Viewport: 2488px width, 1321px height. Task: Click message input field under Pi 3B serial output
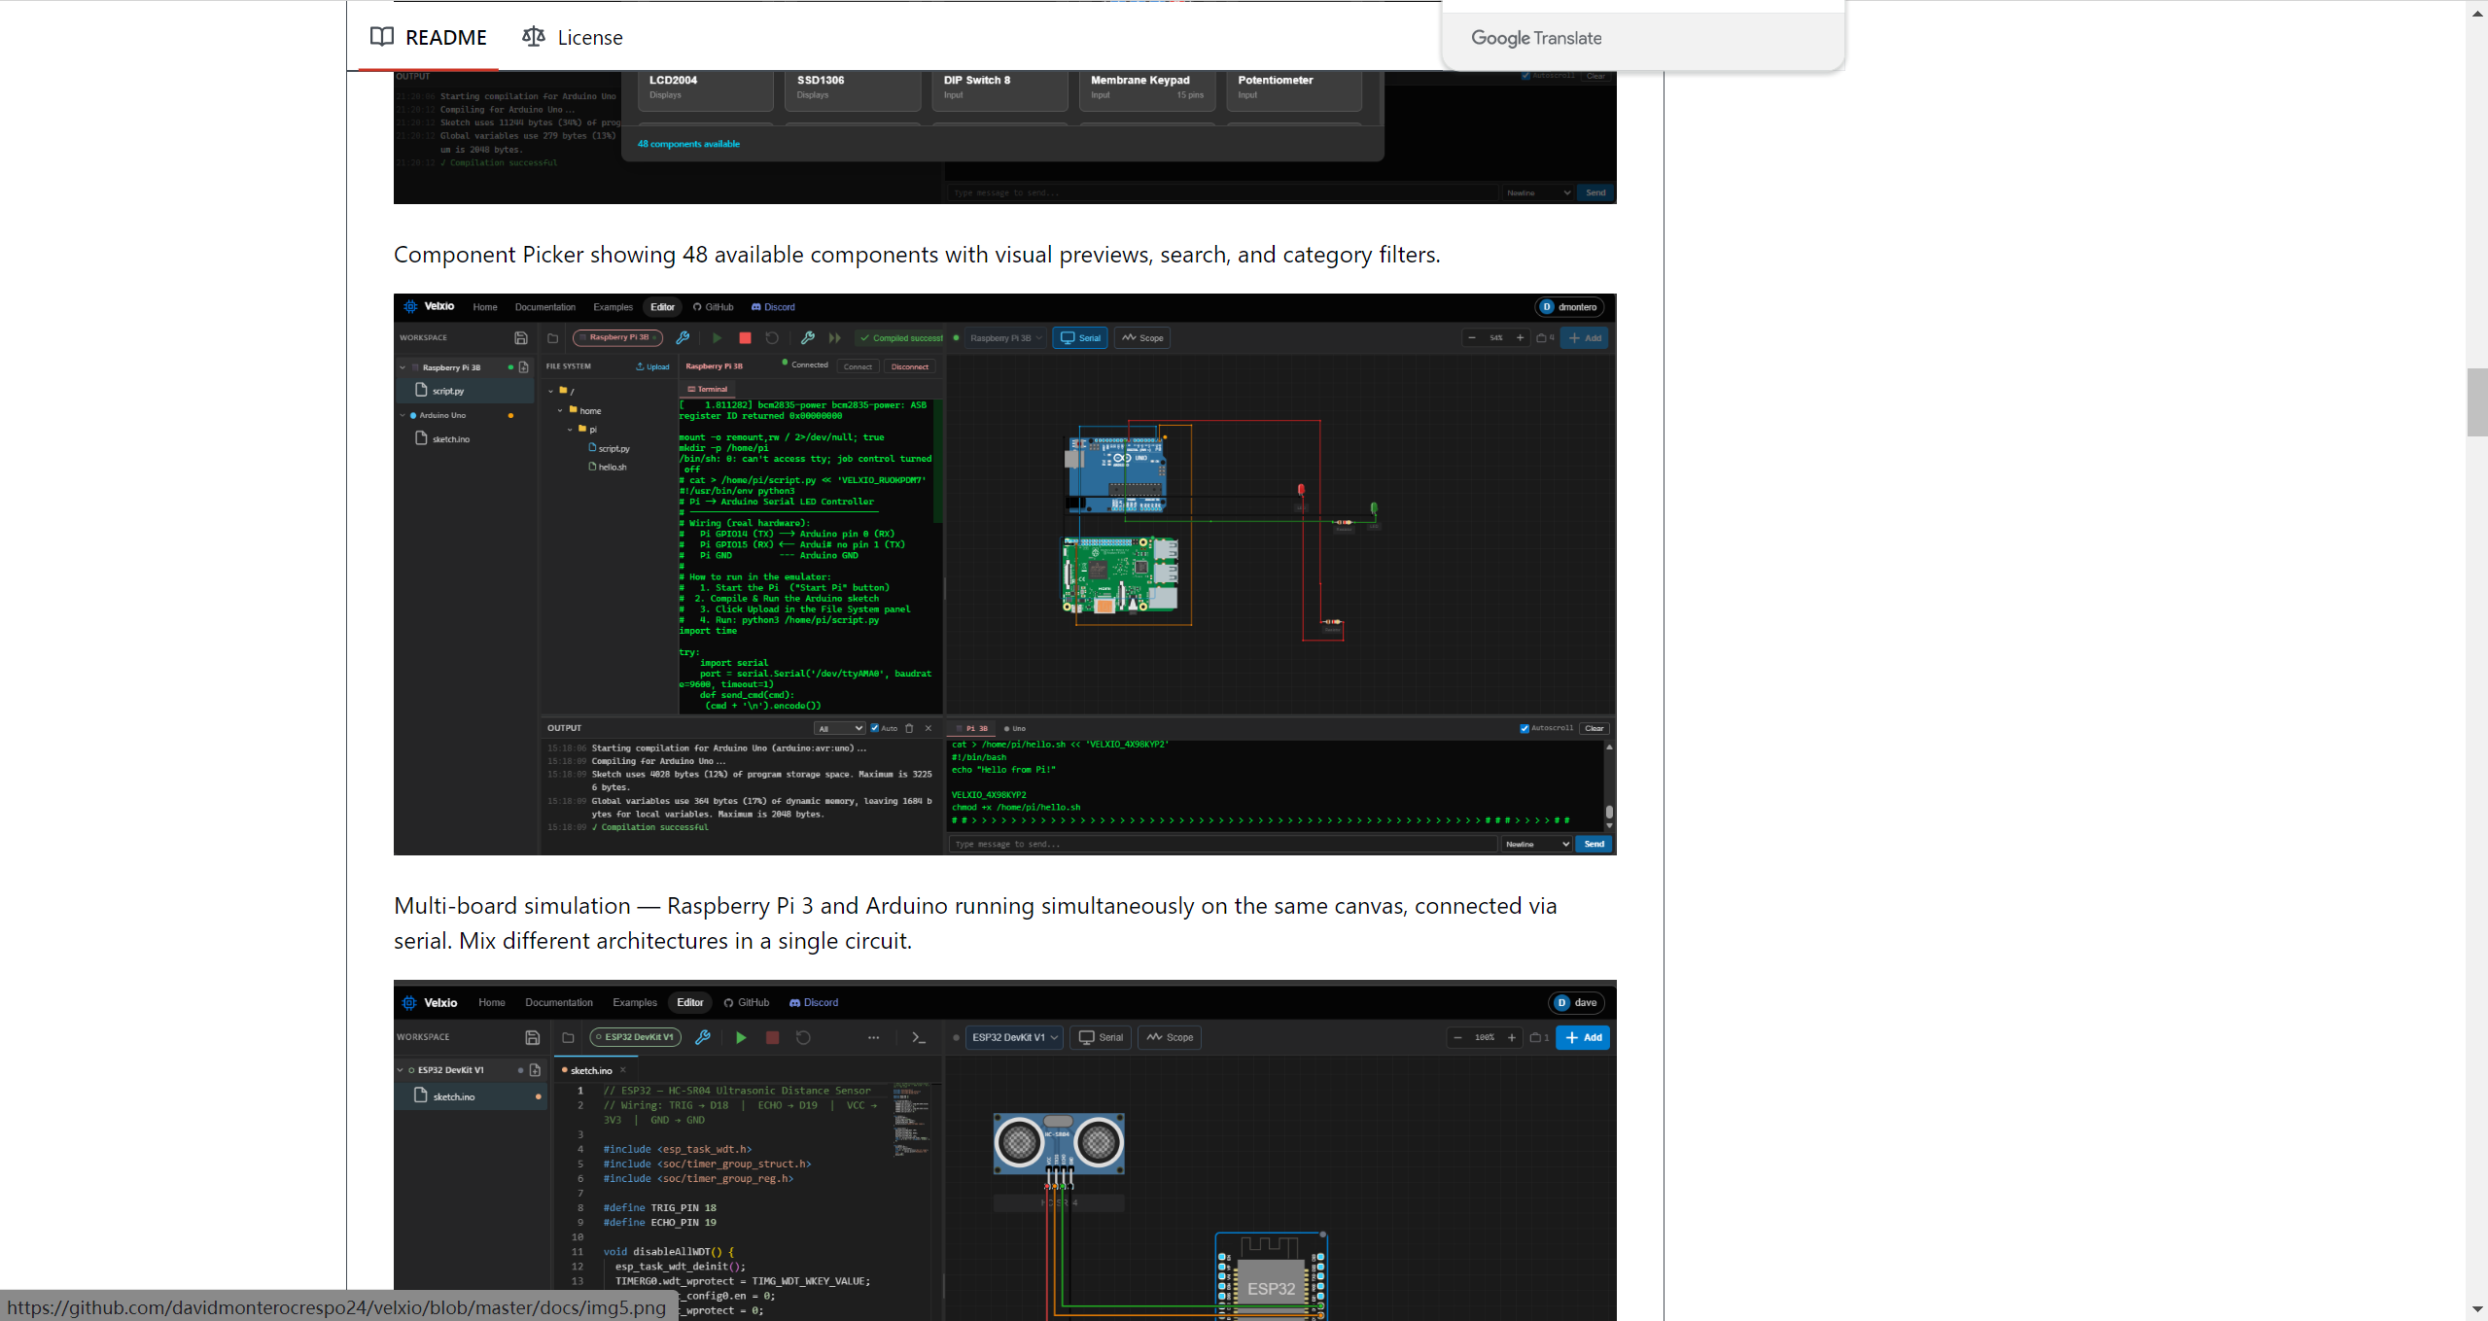click(x=1222, y=844)
